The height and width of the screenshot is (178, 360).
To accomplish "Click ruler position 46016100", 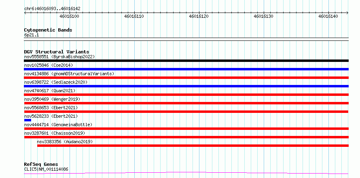I will [x=69, y=17].
